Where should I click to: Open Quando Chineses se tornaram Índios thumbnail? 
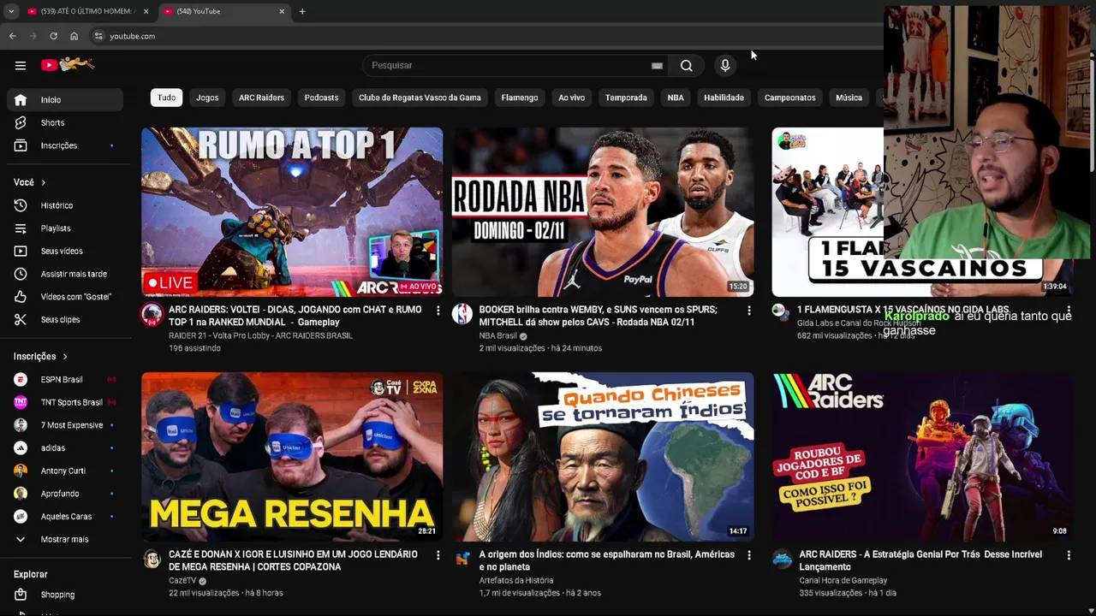pos(603,457)
